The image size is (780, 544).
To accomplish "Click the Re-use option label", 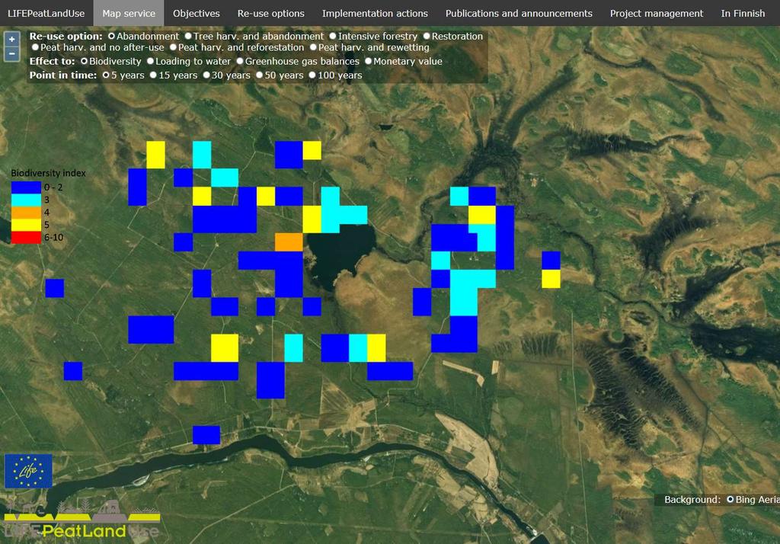I will [66, 37].
